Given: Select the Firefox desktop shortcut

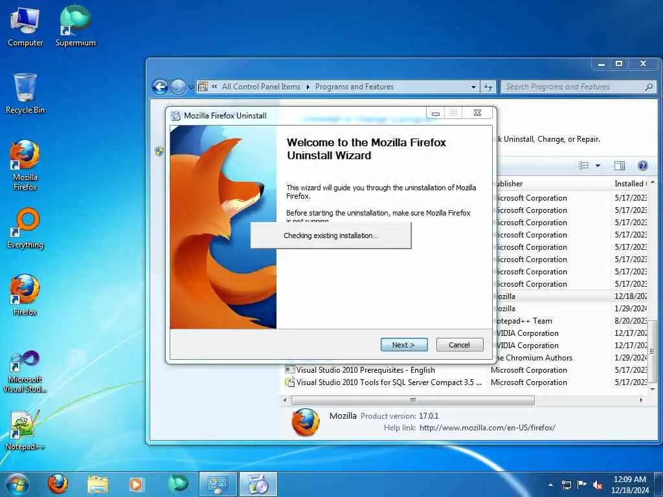Looking at the screenshot, I should pyautogui.click(x=25, y=295).
